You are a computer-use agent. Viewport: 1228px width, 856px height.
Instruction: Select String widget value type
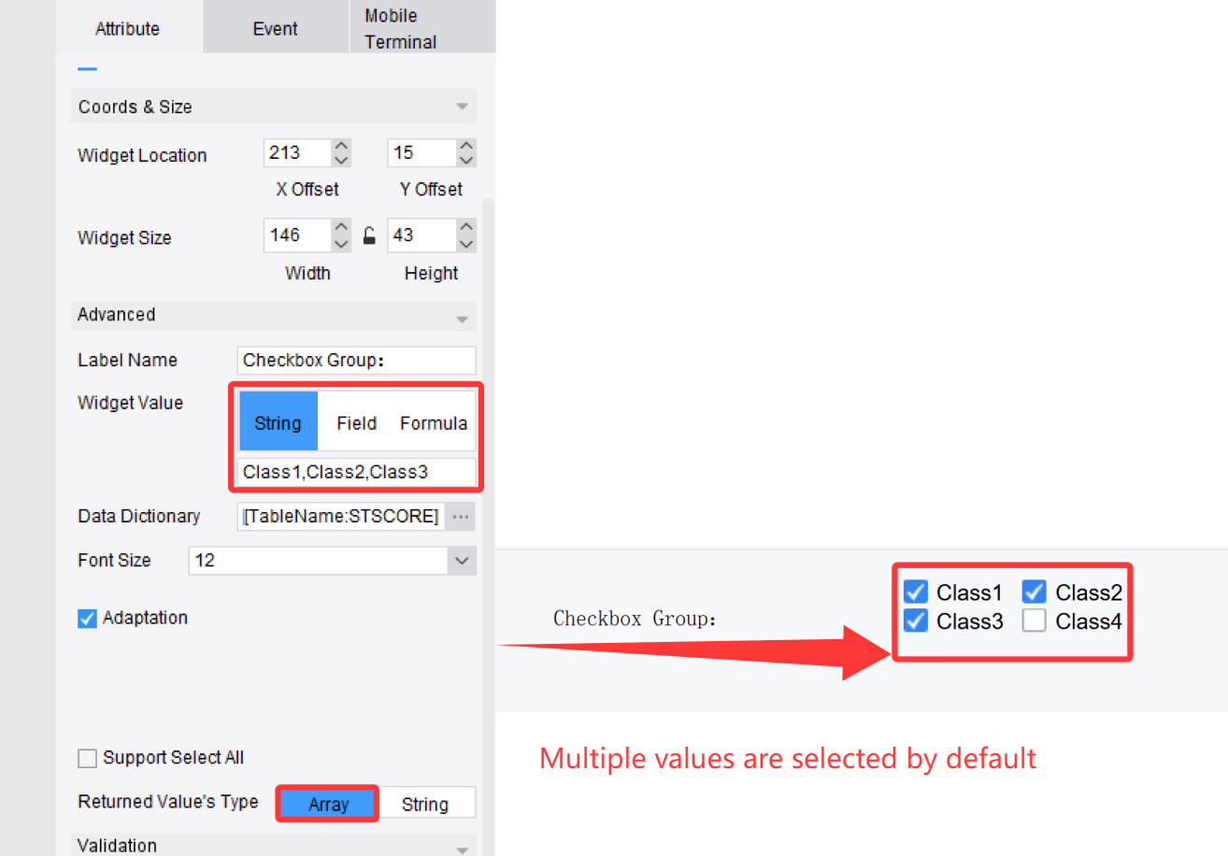(278, 422)
